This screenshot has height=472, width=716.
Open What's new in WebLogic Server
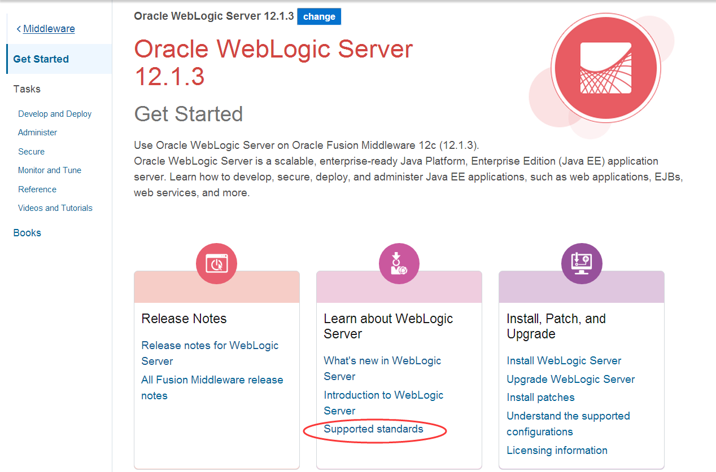[383, 368]
